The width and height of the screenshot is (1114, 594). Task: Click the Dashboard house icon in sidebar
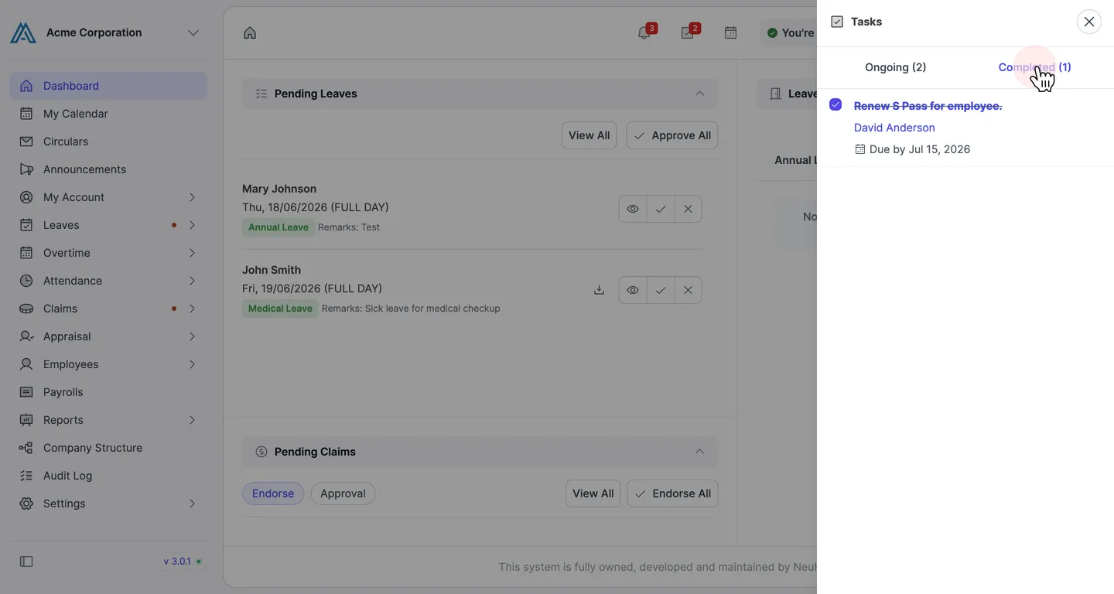(x=26, y=86)
